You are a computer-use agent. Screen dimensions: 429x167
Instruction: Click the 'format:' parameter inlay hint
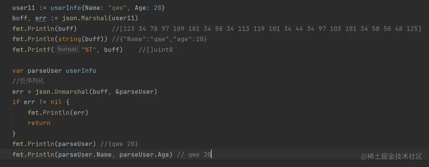(68, 50)
